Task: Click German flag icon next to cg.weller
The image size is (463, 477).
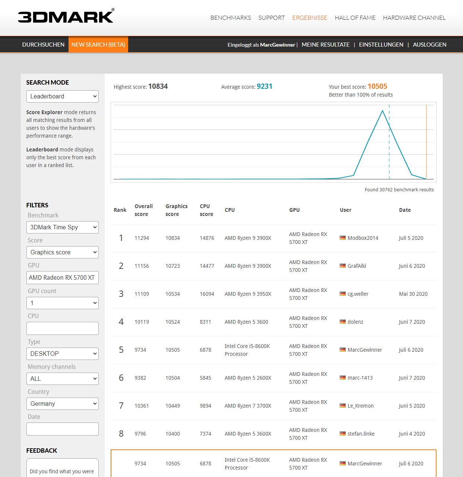Action: (343, 294)
